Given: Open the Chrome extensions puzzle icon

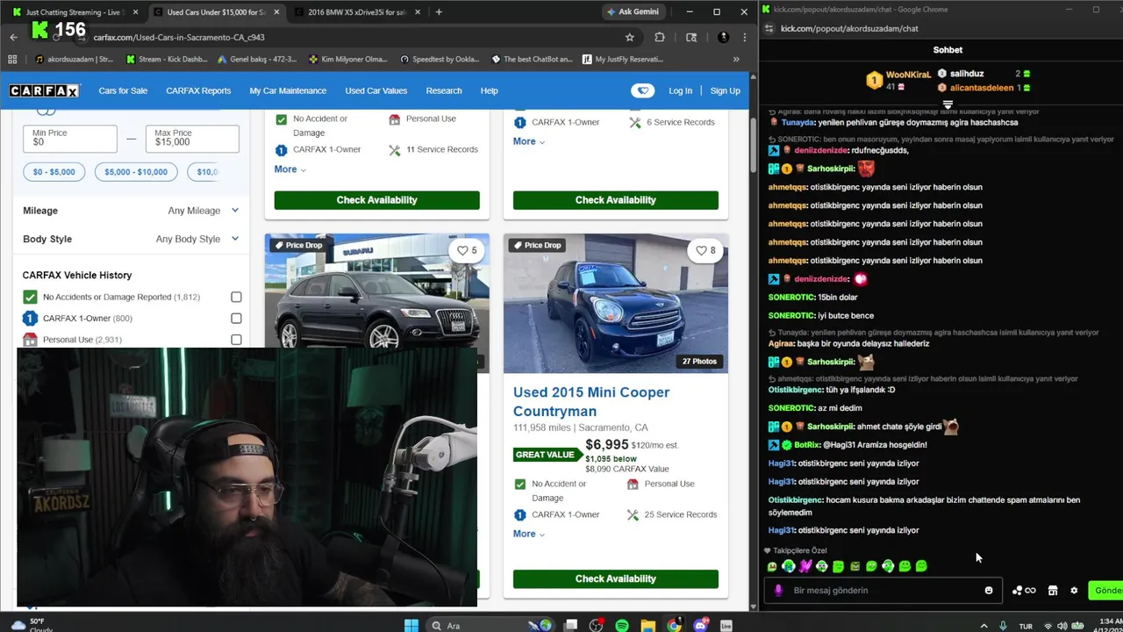Looking at the screenshot, I should [660, 37].
